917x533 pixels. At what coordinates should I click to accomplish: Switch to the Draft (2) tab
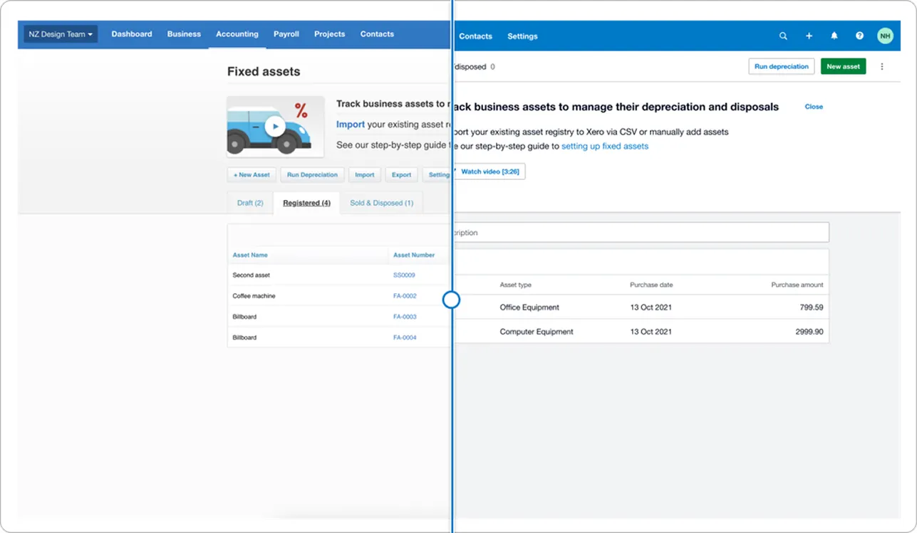(250, 203)
